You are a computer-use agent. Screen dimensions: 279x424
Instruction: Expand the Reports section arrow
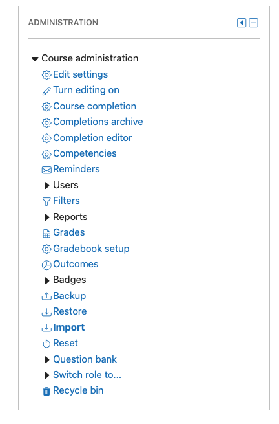coord(46,217)
